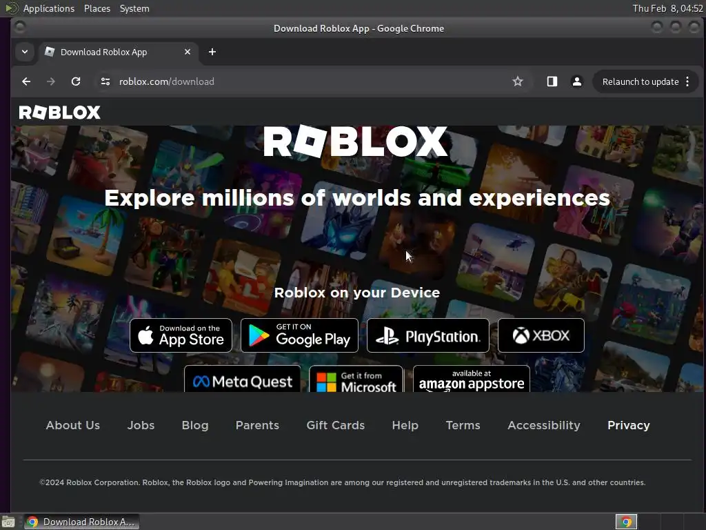View site information icon in address bar

pyautogui.click(x=105, y=81)
